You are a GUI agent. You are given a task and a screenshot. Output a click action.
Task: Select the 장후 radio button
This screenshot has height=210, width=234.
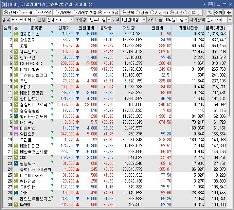[x=185, y=12]
